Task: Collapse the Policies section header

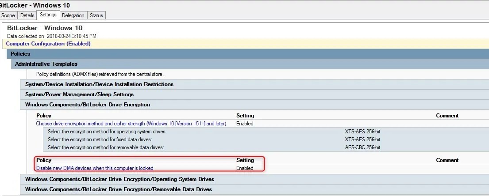Action: 248,54
